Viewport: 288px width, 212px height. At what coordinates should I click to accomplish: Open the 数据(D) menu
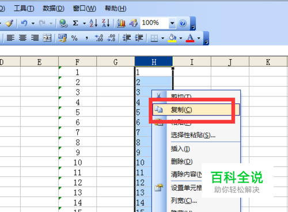click(x=54, y=9)
